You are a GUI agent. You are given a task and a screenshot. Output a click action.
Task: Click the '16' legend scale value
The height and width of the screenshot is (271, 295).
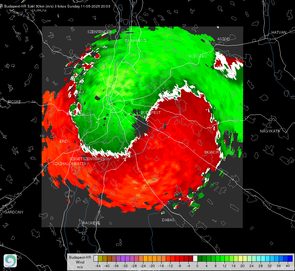pyautogui.click(x=234, y=266)
